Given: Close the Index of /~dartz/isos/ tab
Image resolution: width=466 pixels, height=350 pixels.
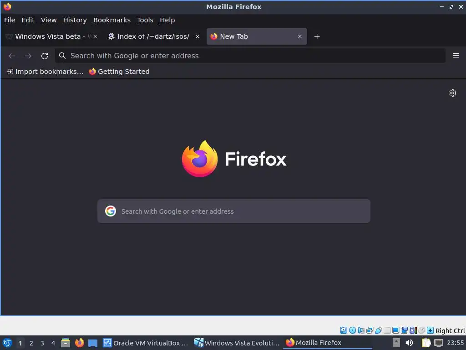Looking at the screenshot, I should (x=198, y=36).
